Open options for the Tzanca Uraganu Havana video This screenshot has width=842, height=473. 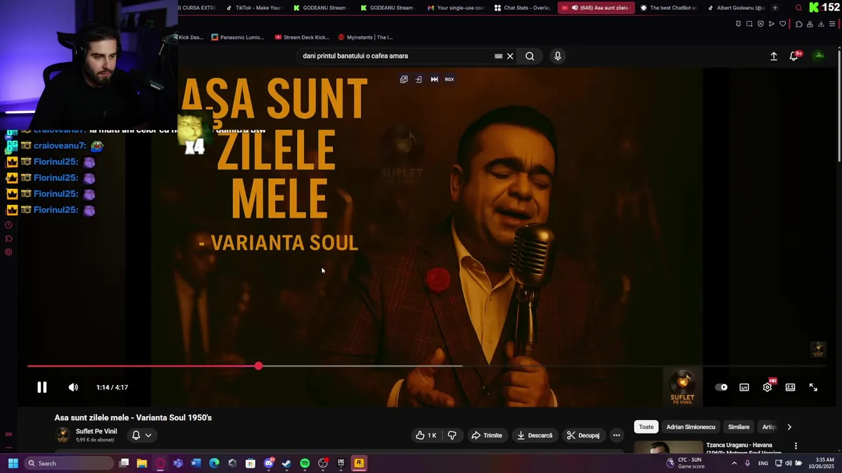795,446
